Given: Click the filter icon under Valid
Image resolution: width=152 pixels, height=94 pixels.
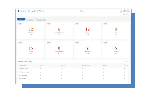Looking at the screenshot, I should coord(115,35).
